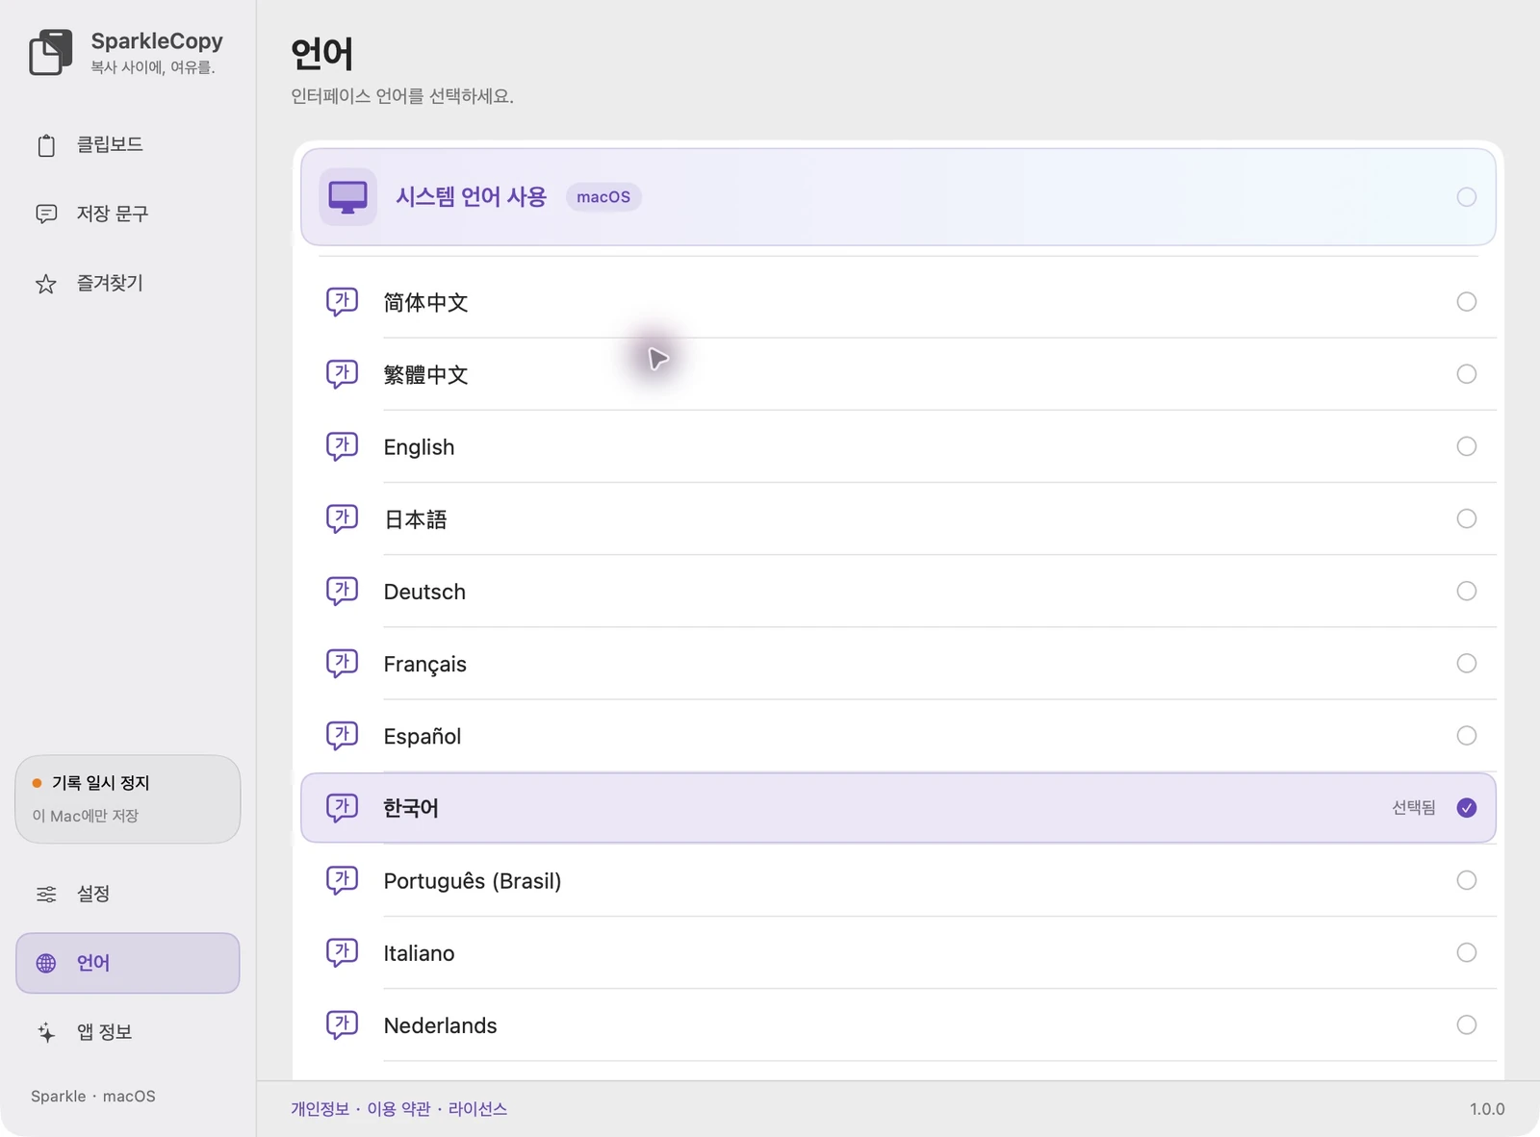Pick the Deutsch radio button

(x=1466, y=591)
